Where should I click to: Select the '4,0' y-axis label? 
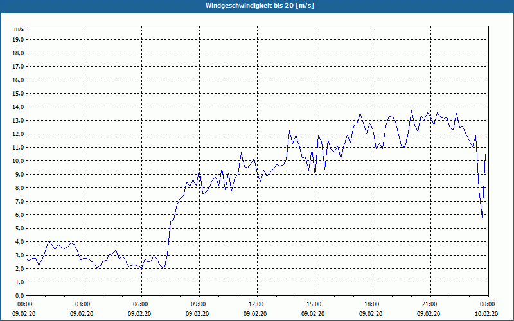point(19,242)
